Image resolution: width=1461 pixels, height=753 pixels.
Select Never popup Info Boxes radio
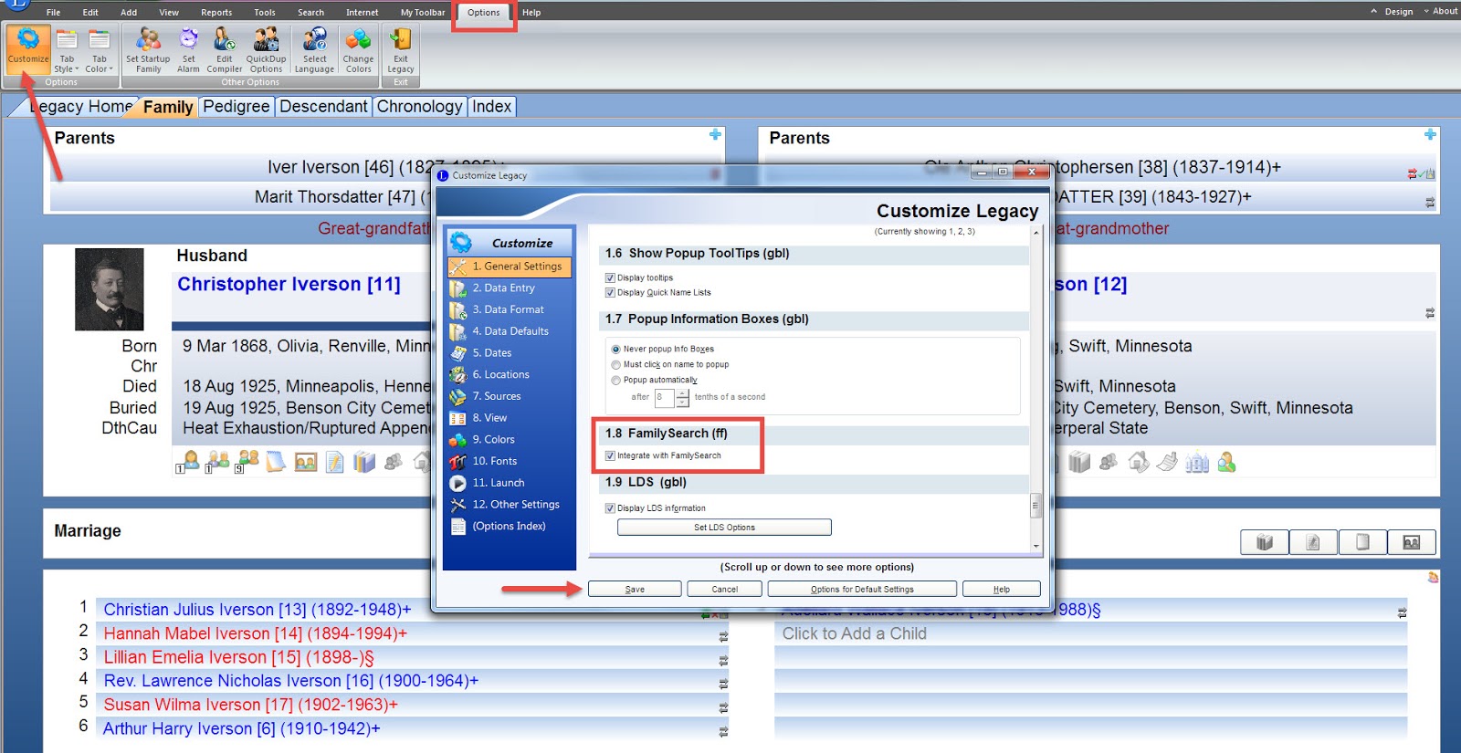click(615, 350)
